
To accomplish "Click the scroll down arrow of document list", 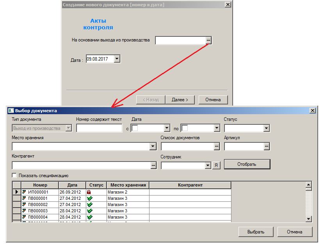I will (308, 219).
